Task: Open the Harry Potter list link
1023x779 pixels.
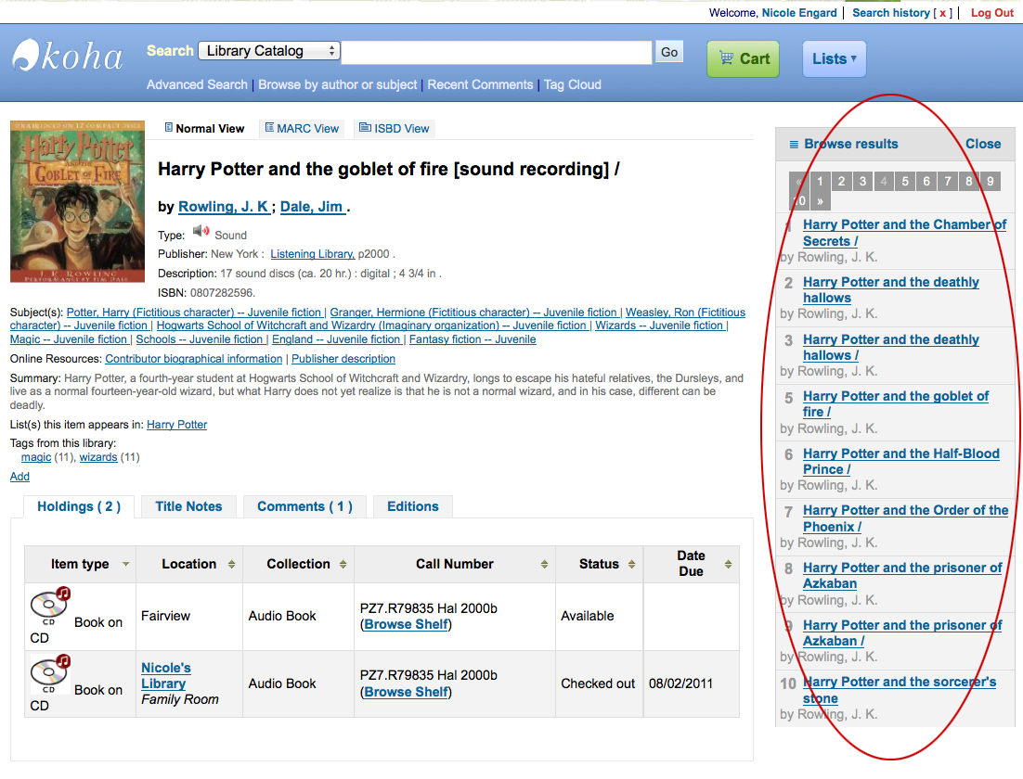Action: (x=176, y=425)
